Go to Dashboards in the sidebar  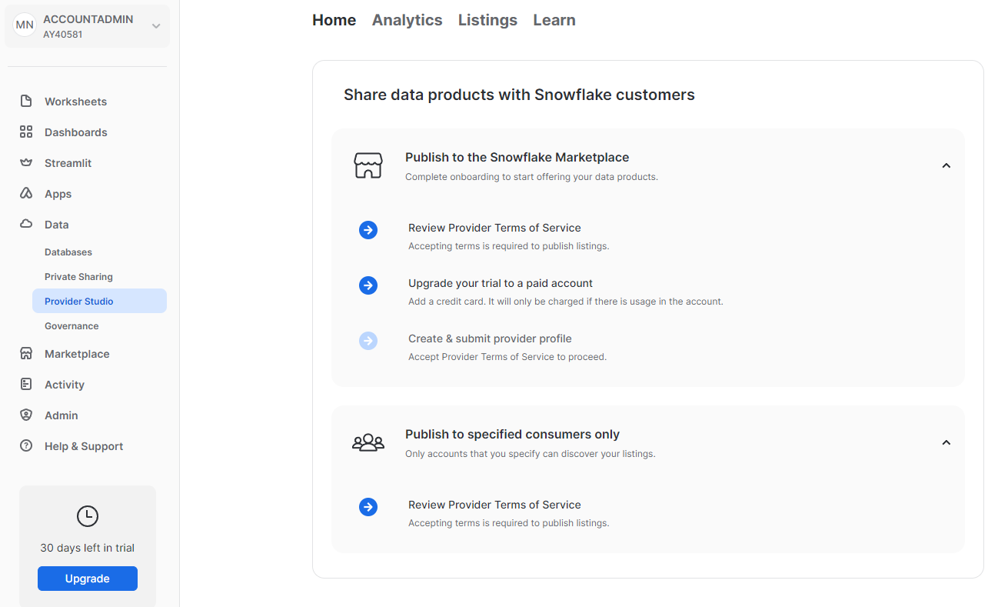[76, 132]
